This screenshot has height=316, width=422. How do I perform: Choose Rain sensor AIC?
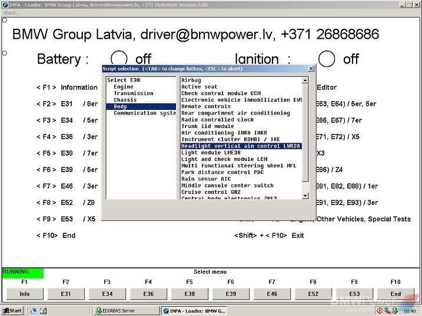point(206,179)
